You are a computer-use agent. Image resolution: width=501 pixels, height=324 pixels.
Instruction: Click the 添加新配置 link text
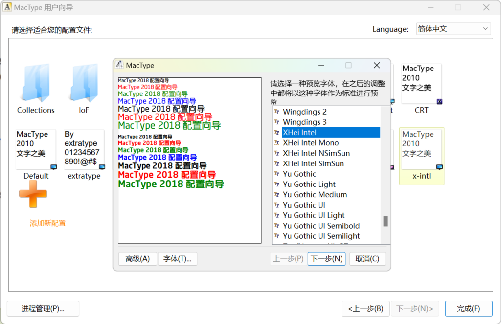coord(47,223)
